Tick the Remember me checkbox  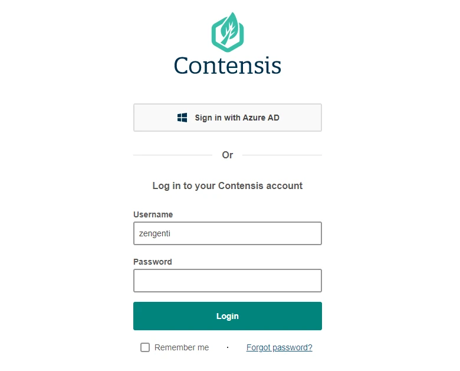(x=145, y=347)
